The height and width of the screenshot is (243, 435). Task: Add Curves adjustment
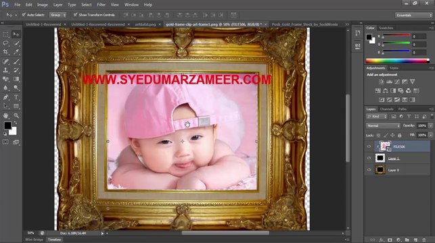[397, 82]
